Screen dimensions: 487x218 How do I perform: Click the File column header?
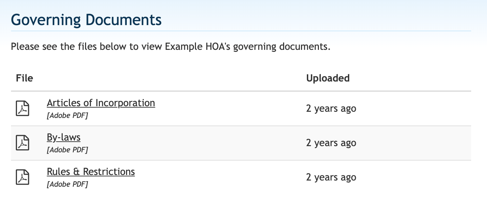[x=24, y=78]
